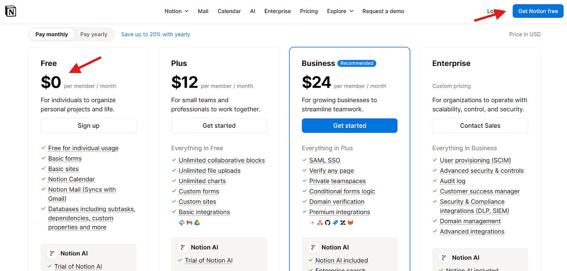Screen dimensions: 567x271
Task: Open the Request a demo link
Action: [383, 11]
